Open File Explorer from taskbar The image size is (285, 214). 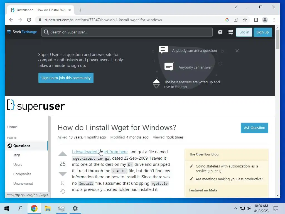pyautogui.click(x=48, y=208)
